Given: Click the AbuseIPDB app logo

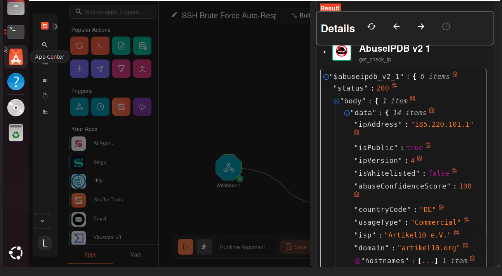Looking at the screenshot, I should point(342,52).
